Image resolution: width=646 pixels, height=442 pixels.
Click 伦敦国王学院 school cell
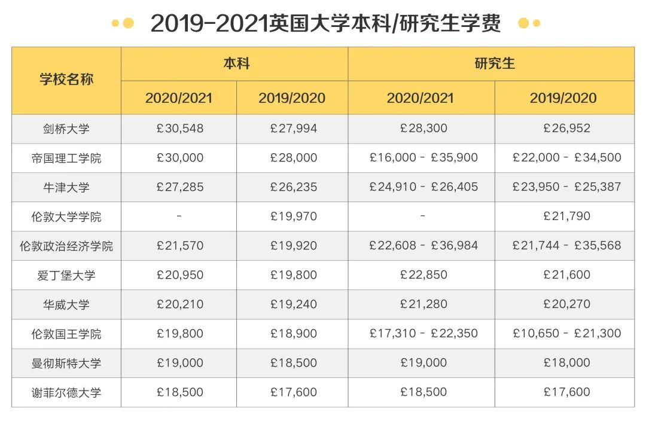point(66,334)
